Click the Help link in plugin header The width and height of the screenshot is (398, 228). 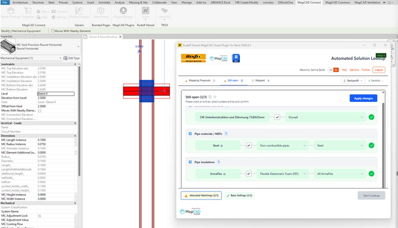click(344, 70)
